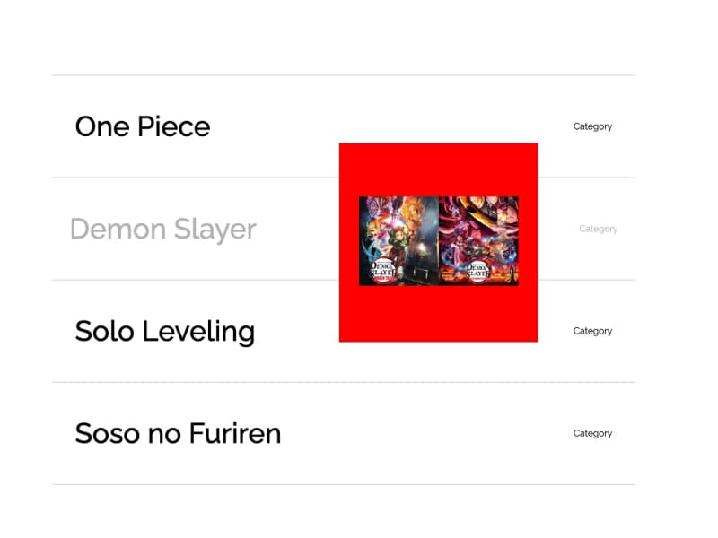Click Demon Slayer logo on left poster
Screen dimensions: 718x538
383,269
